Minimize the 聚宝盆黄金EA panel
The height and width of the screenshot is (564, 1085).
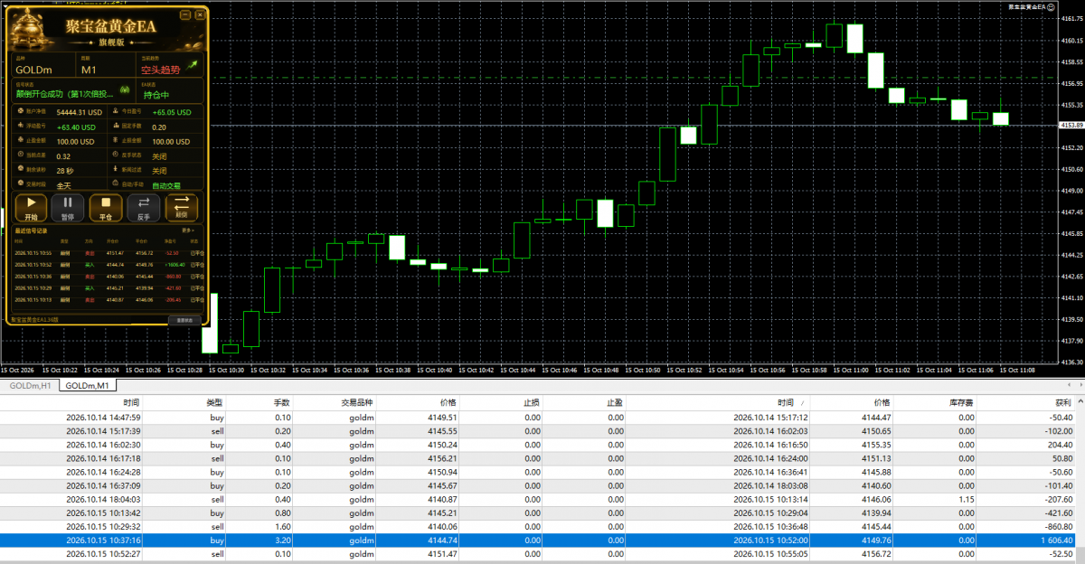pos(186,16)
